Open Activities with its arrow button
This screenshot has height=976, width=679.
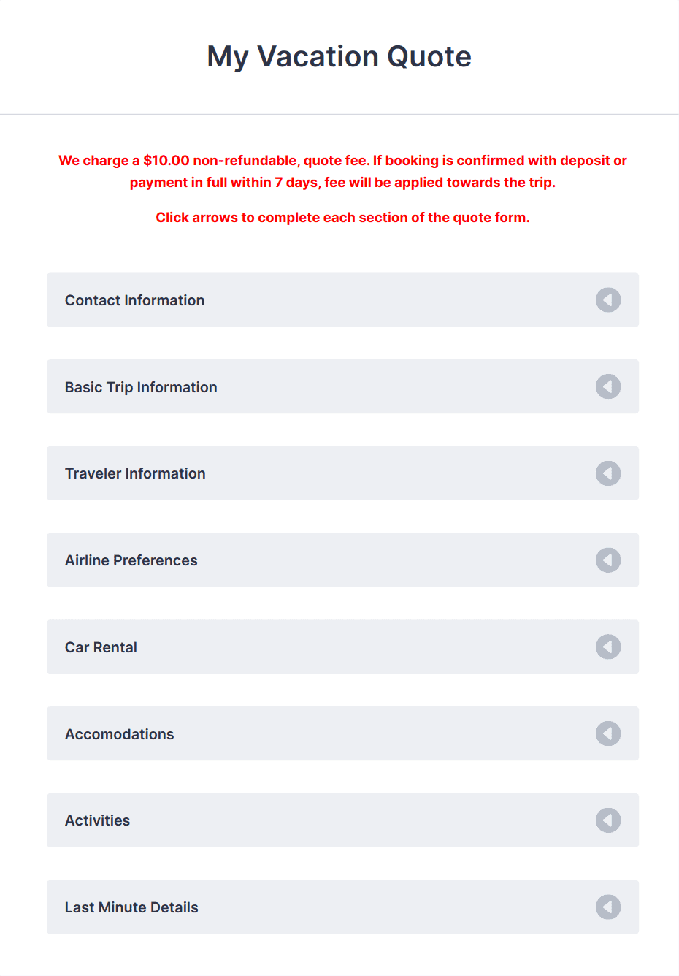[608, 820]
